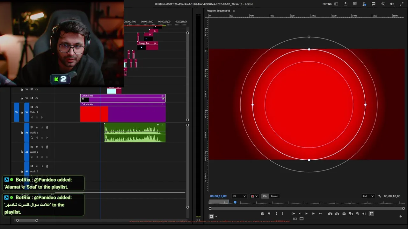Click the Extract button
Screen dimensions: 408x229
(337, 214)
